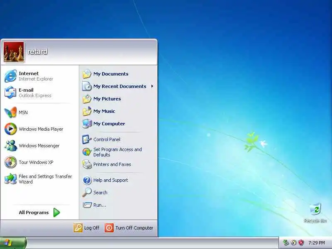Screen dimensions: 332x249
Task: Select the Help and Support label
Action: point(110,180)
